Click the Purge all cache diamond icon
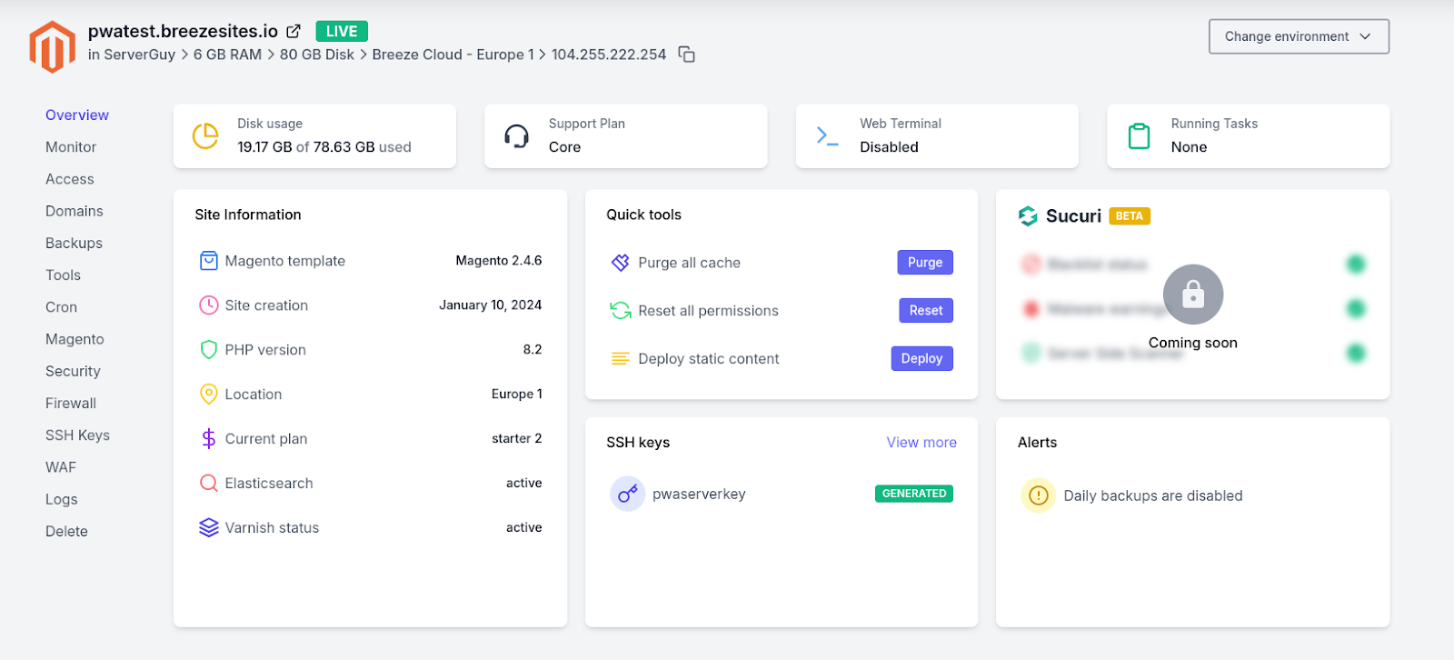This screenshot has height=660, width=1454. (621, 263)
